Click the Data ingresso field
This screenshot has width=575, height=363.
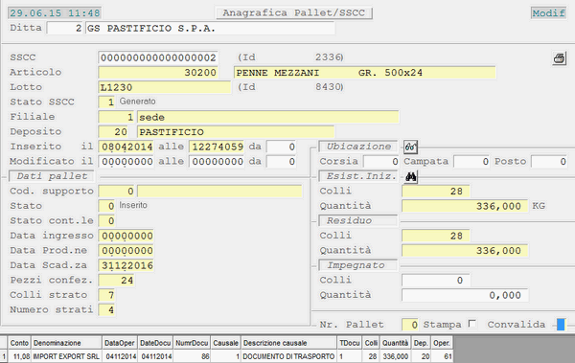tap(126, 236)
